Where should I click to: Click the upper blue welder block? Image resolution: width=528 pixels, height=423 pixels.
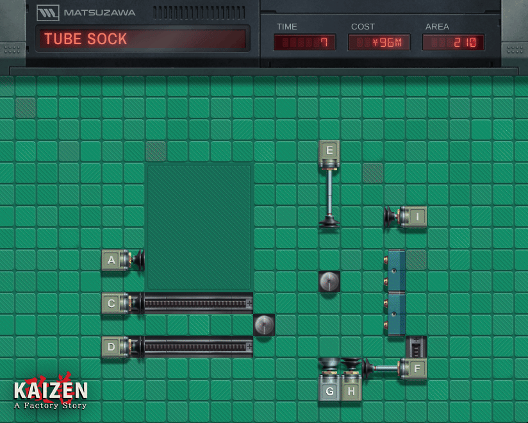pyautogui.click(x=395, y=270)
